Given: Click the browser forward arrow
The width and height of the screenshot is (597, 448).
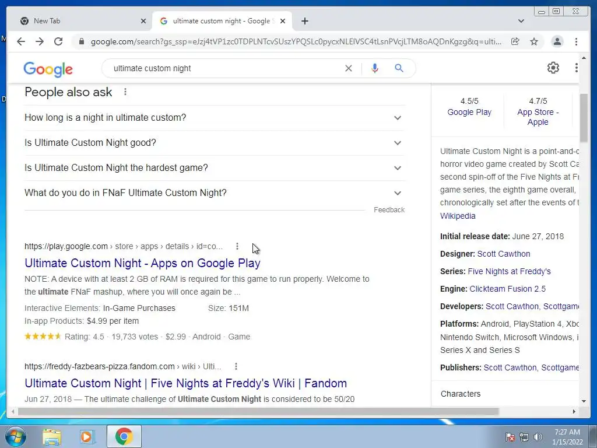Looking at the screenshot, I should [40, 41].
